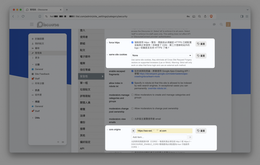Open user avatar menu
This screenshot has height=165, width=260.
click(x=228, y=25)
